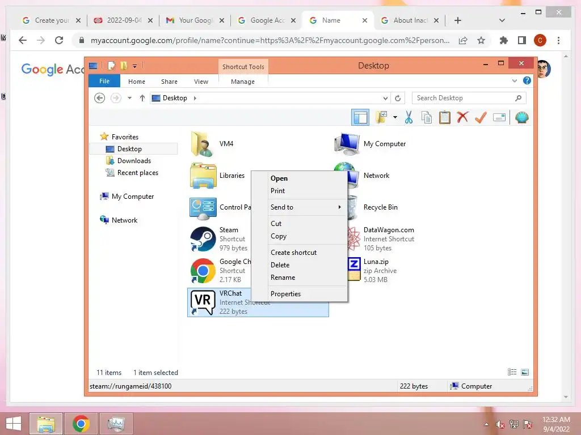
Task: Choose Open in the context menu
Action: pos(279,178)
